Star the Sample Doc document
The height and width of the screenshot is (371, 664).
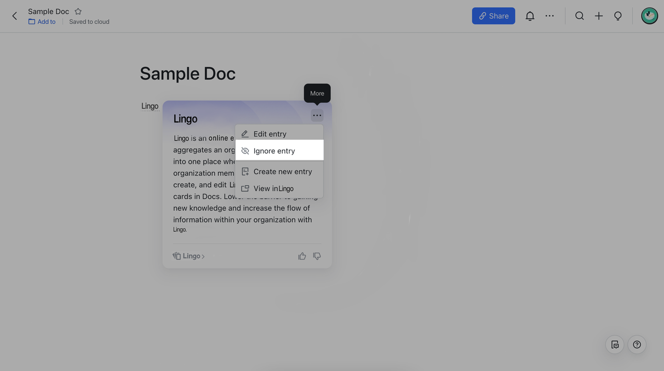[x=78, y=11]
